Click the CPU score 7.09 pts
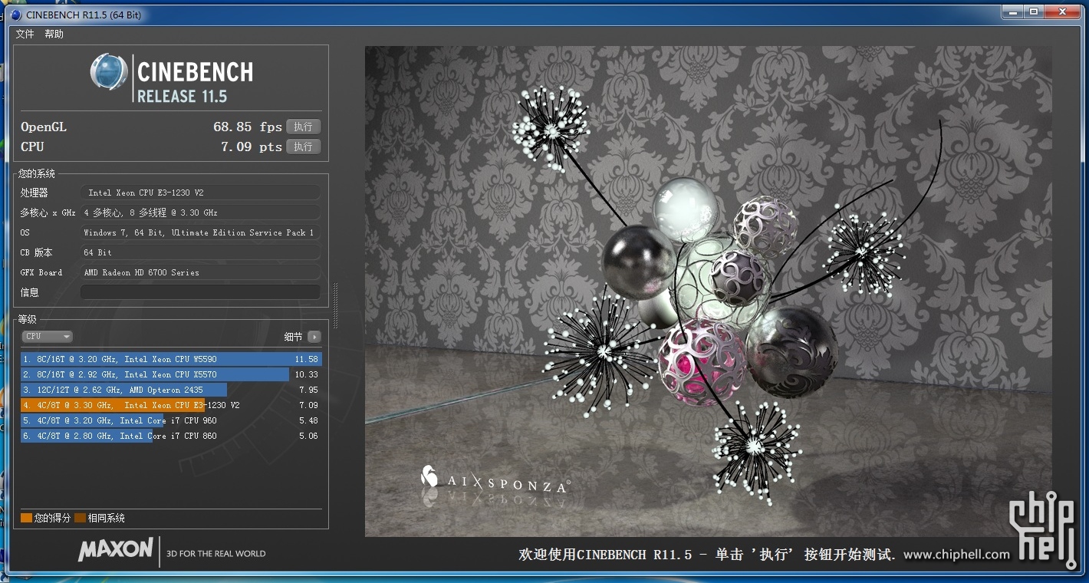Image resolution: width=1089 pixels, height=583 pixels. coord(252,147)
